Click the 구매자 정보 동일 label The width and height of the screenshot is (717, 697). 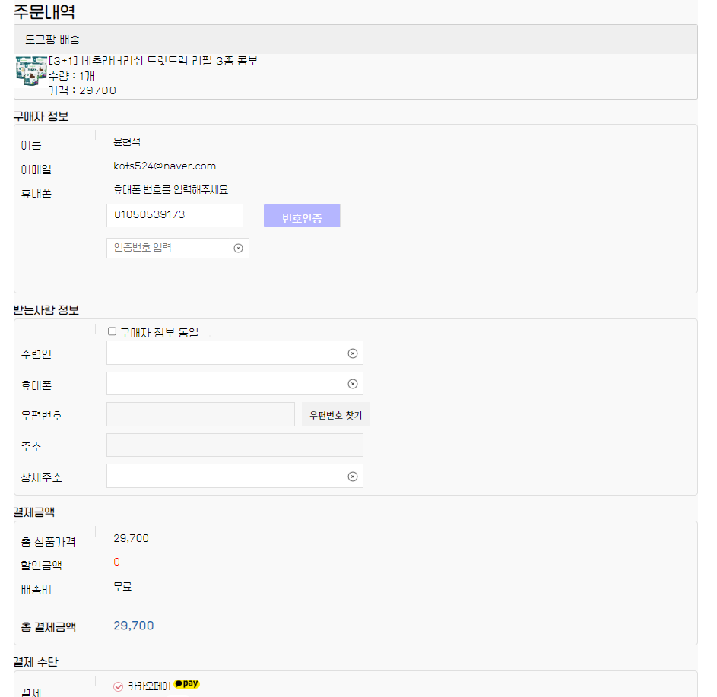159,333
